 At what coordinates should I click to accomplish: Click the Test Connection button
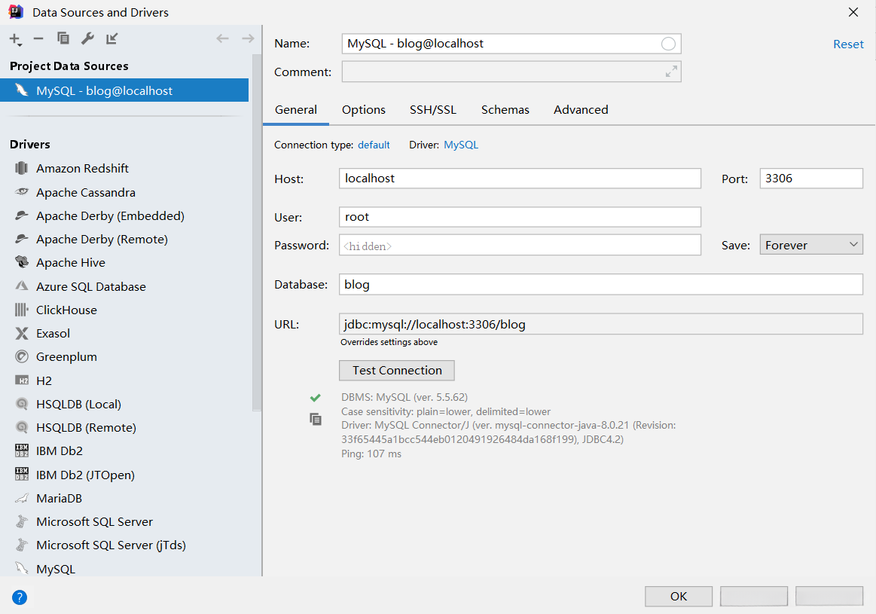pyautogui.click(x=397, y=370)
